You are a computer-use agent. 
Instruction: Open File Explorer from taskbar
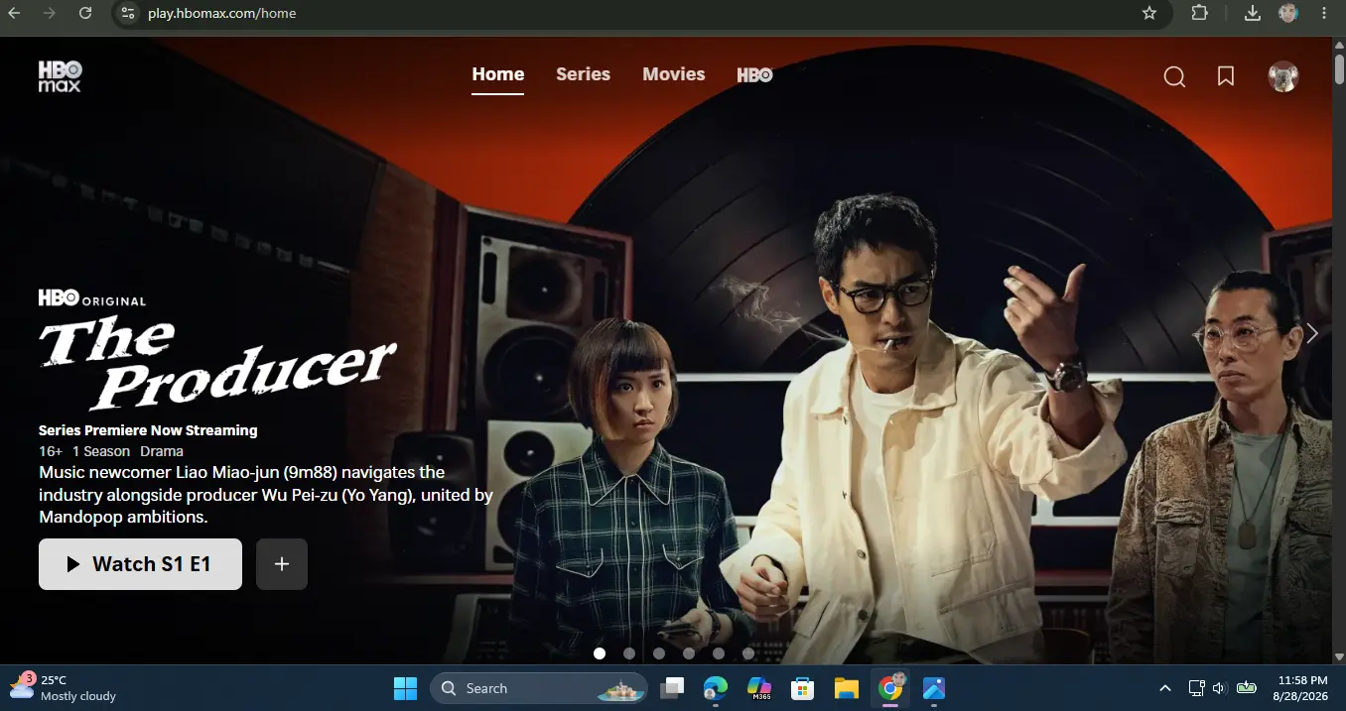[846, 688]
